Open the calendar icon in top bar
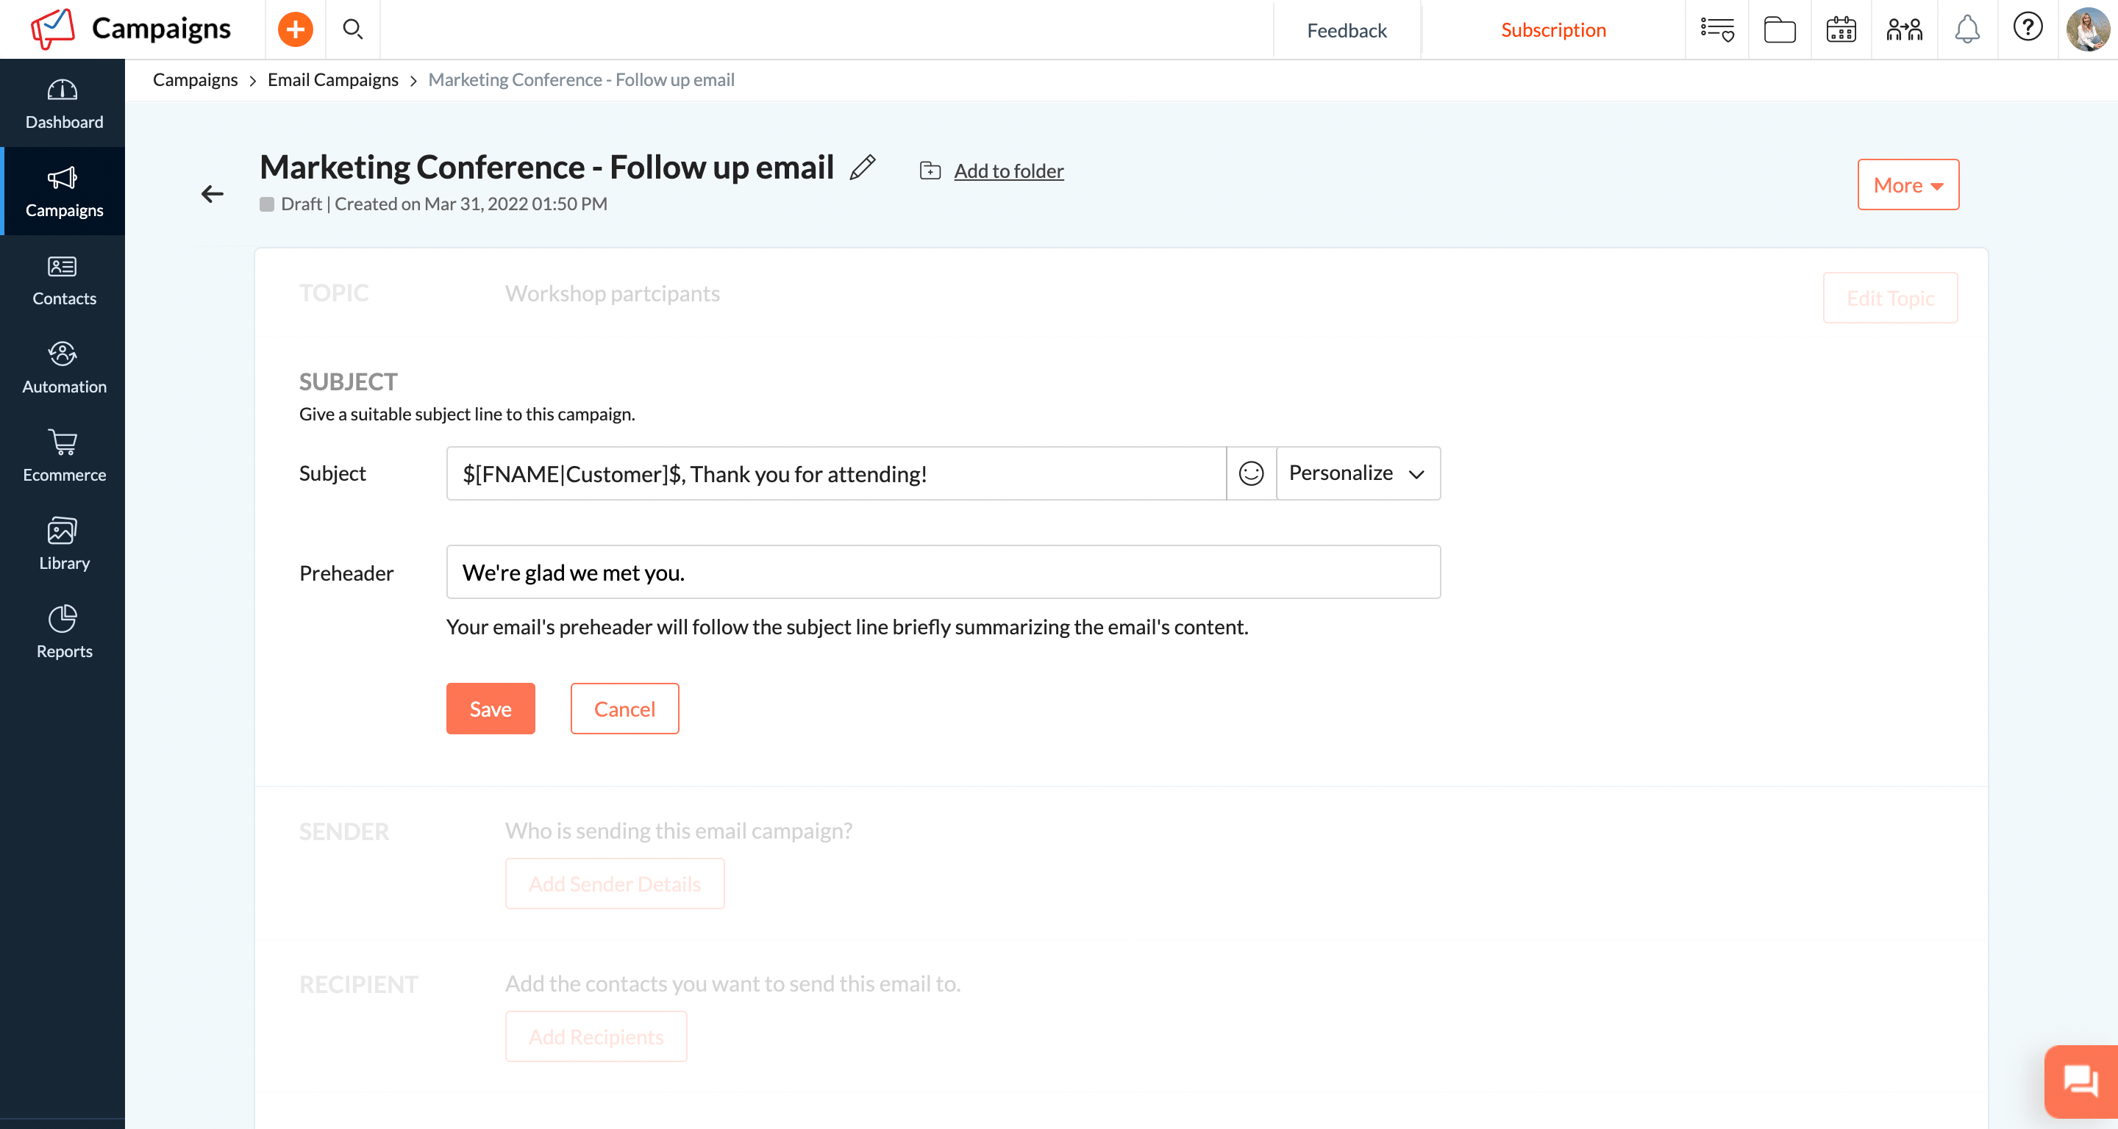The height and width of the screenshot is (1129, 2118). pyautogui.click(x=1841, y=29)
